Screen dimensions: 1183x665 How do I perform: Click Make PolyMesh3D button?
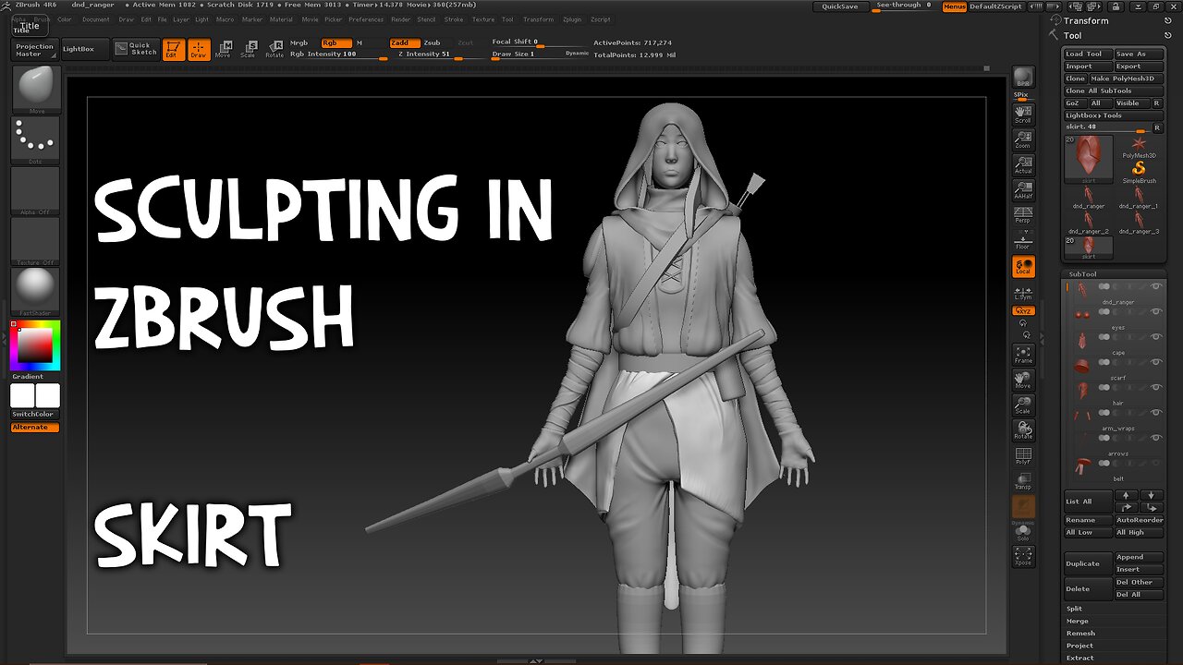tap(1126, 79)
